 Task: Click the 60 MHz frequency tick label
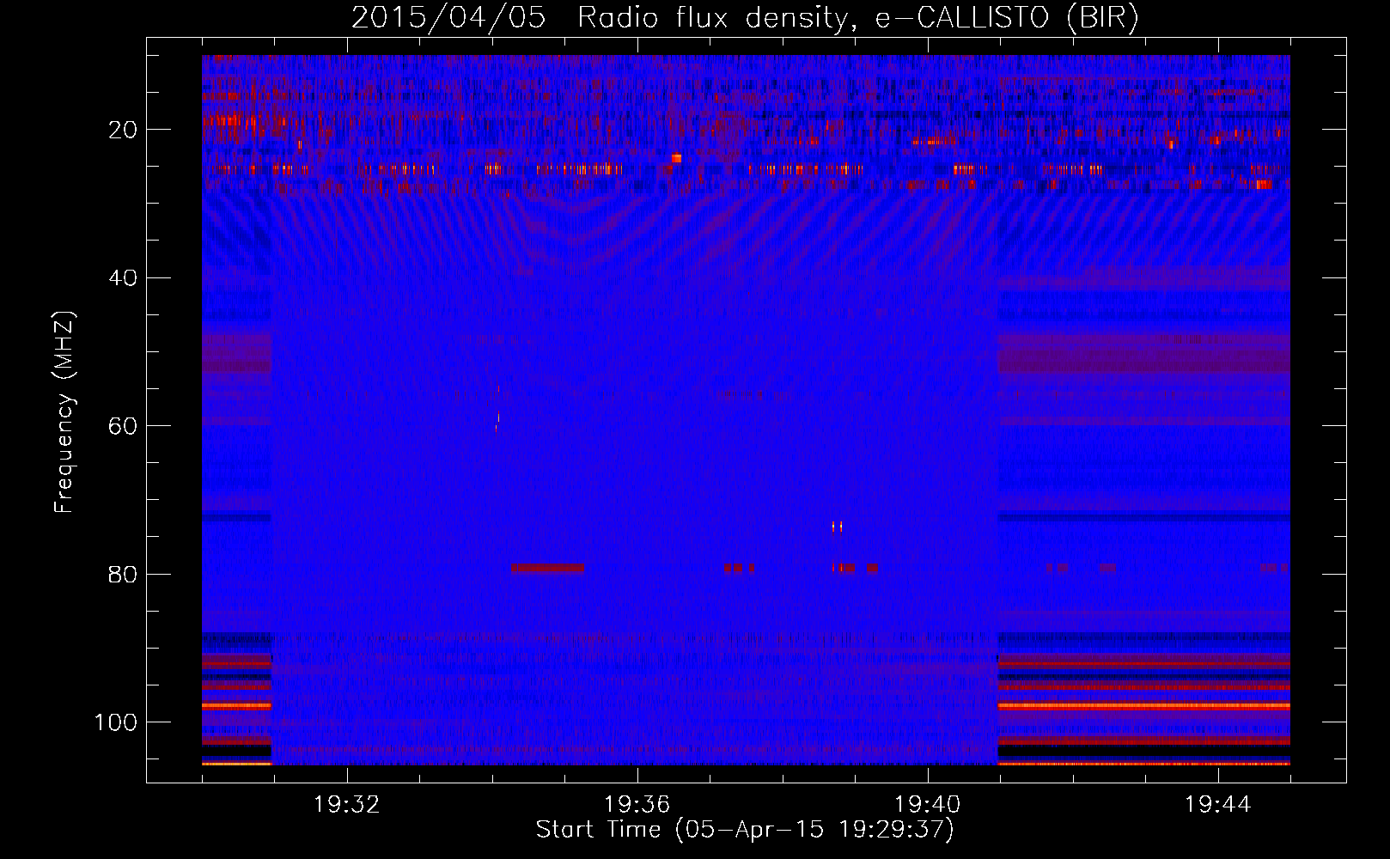pyautogui.click(x=123, y=427)
